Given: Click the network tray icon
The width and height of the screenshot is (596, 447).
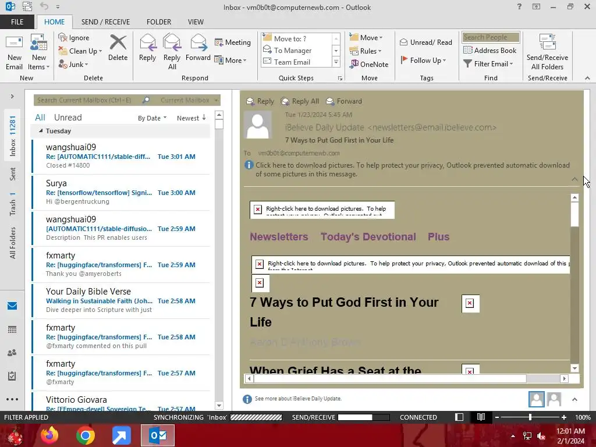Looking at the screenshot, I should point(527,436).
